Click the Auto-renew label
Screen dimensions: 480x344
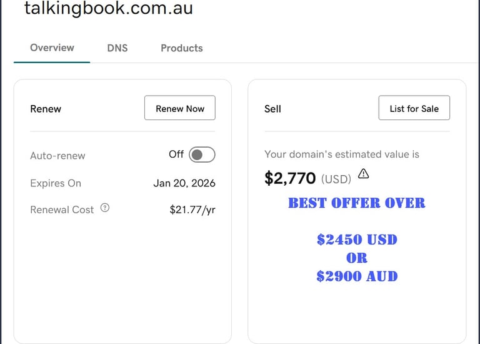pos(57,156)
